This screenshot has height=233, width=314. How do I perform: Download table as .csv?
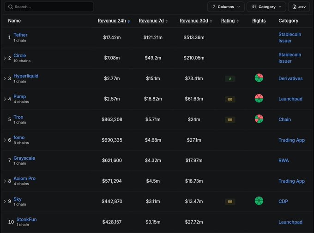(x=299, y=7)
